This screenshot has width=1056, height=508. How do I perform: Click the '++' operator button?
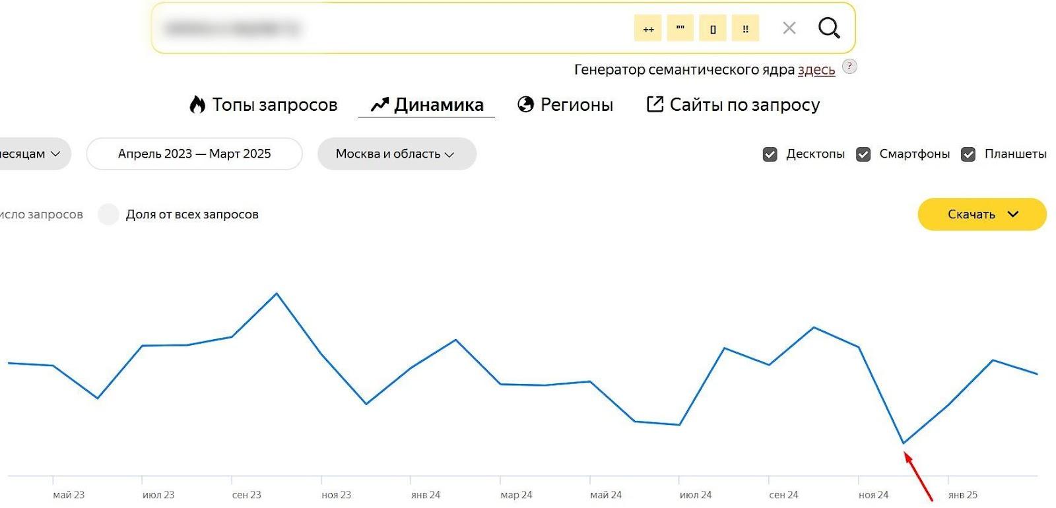(648, 28)
